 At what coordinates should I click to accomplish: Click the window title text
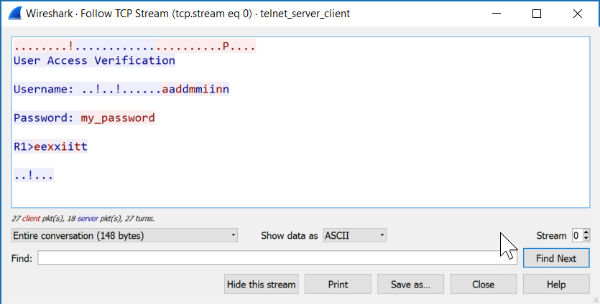(188, 14)
